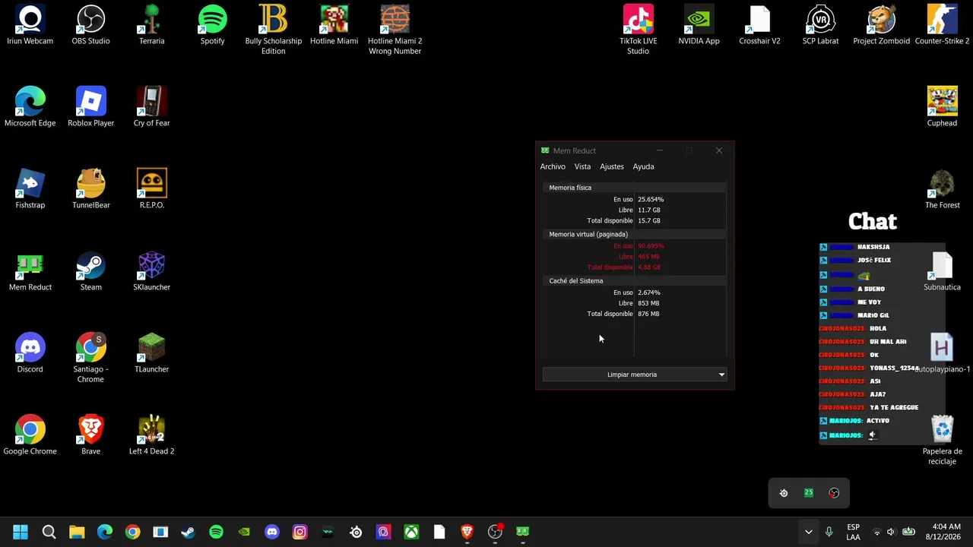
Task: Select Project Zomboid desktop icon
Action: coord(882,25)
